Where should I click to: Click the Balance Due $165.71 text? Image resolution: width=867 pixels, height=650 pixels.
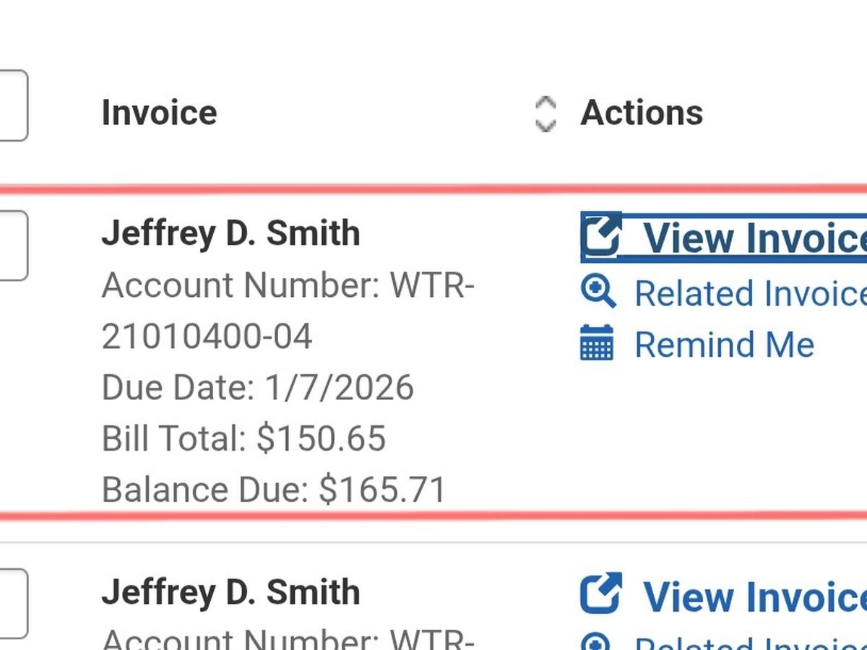pyautogui.click(x=274, y=489)
